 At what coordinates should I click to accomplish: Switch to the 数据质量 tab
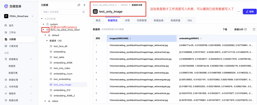click(175, 20)
